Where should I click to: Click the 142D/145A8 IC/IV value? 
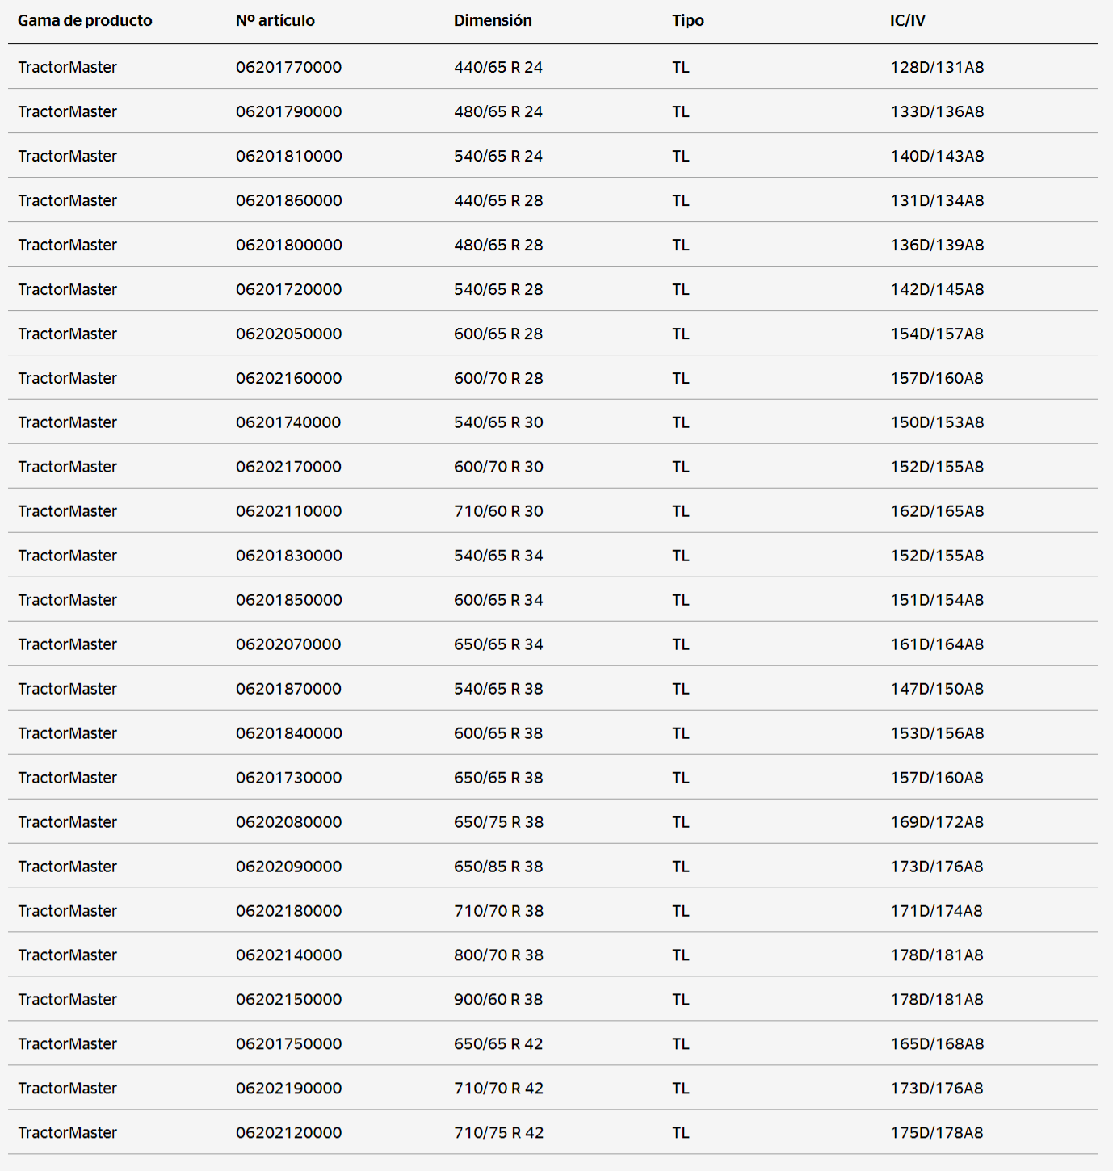[937, 289]
